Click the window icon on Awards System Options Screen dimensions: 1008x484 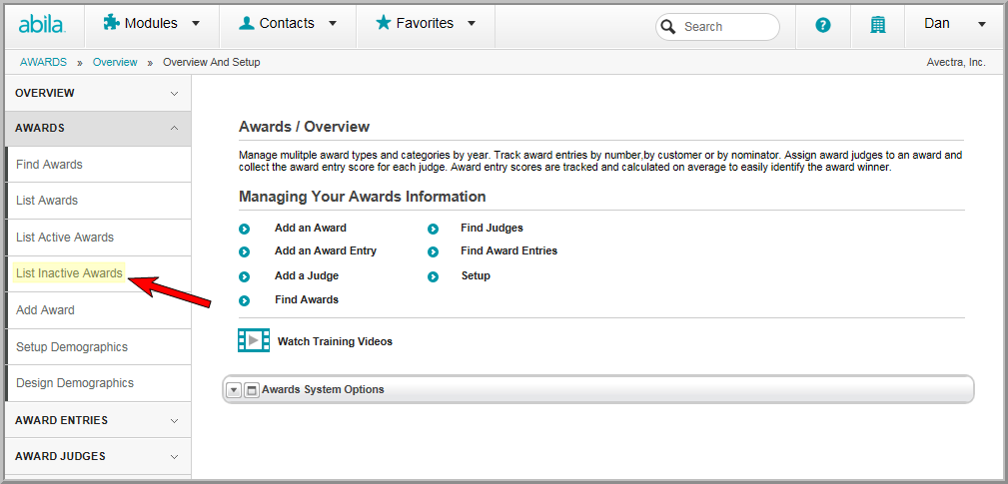pyautogui.click(x=252, y=389)
